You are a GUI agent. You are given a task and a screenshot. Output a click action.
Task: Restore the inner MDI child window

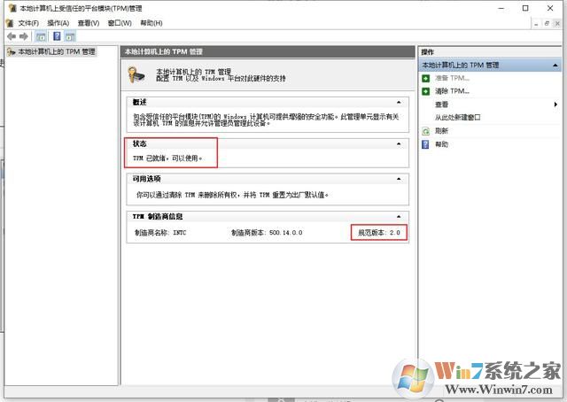(547, 24)
